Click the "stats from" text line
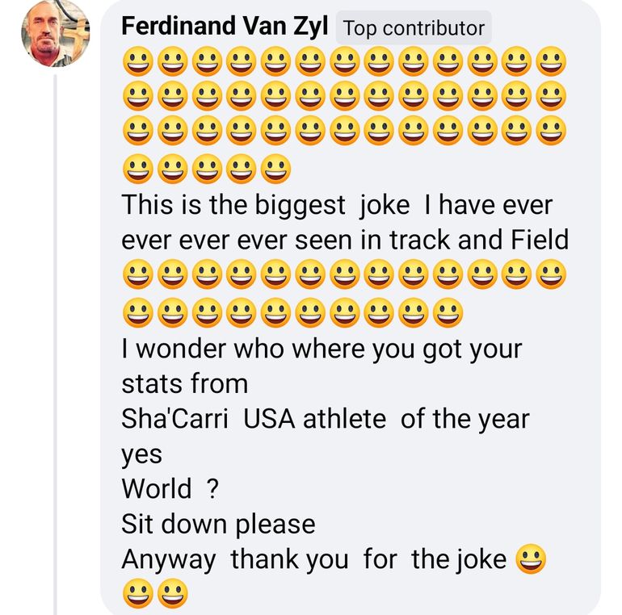Image resolution: width=622 pixels, height=615 pixels. coord(185,383)
